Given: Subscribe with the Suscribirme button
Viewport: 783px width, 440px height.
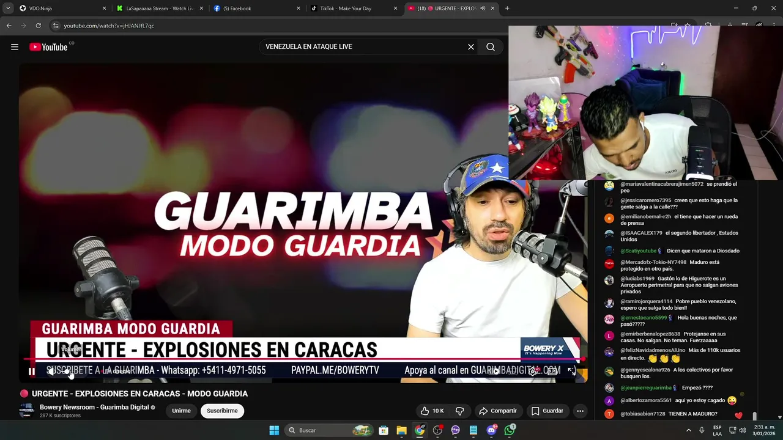Looking at the screenshot, I should (x=222, y=411).
